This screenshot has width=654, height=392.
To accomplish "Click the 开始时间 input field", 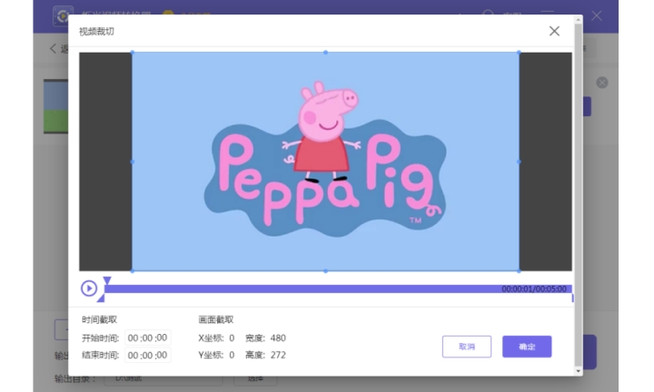I will [148, 338].
